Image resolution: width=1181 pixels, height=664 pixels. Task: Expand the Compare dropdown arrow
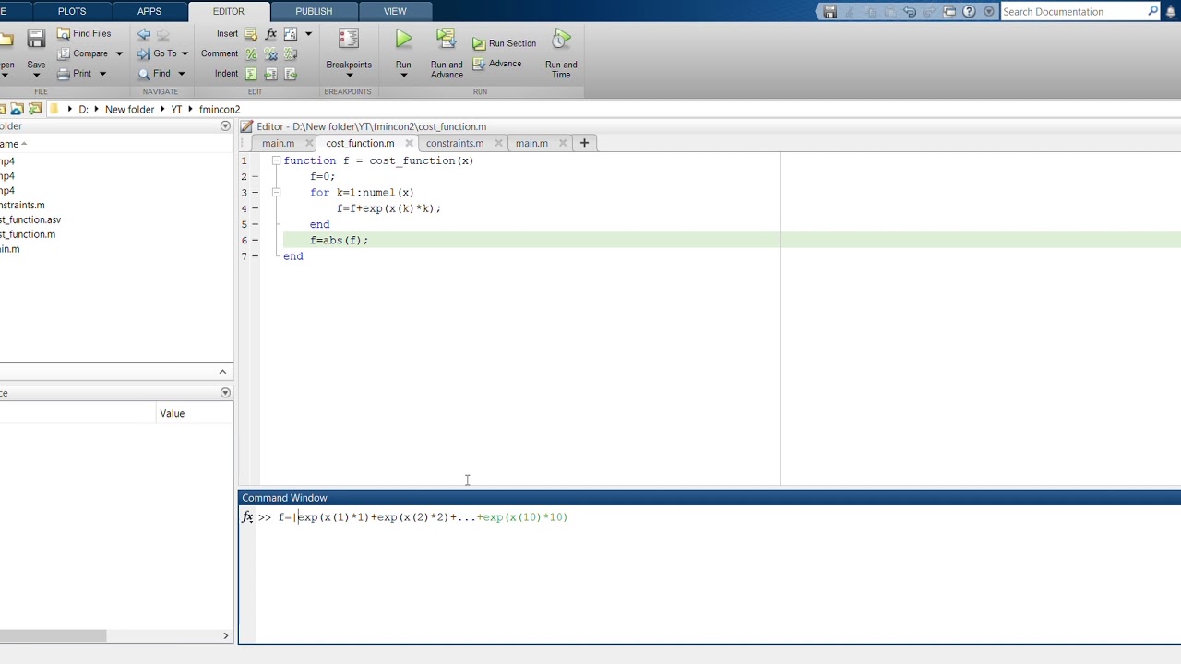tap(119, 53)
